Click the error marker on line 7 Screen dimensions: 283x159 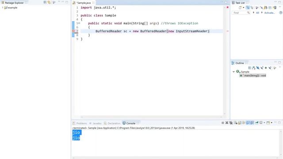click(x=73, y=31)
